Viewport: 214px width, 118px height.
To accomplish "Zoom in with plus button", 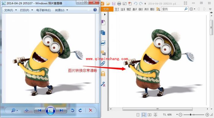I will pos(207,115).
